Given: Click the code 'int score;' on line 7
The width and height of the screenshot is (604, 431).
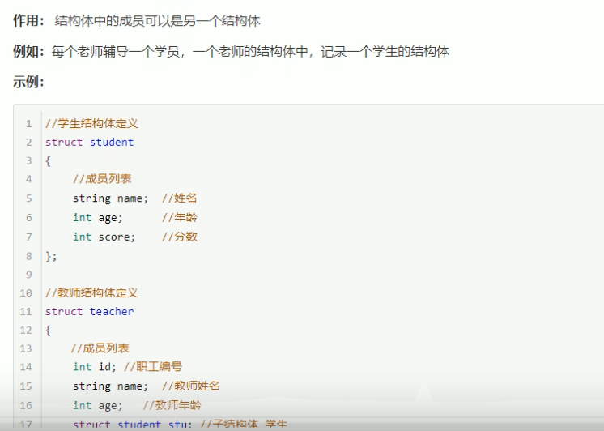Looking at the screenshot, I should click(x=104, y=237).
